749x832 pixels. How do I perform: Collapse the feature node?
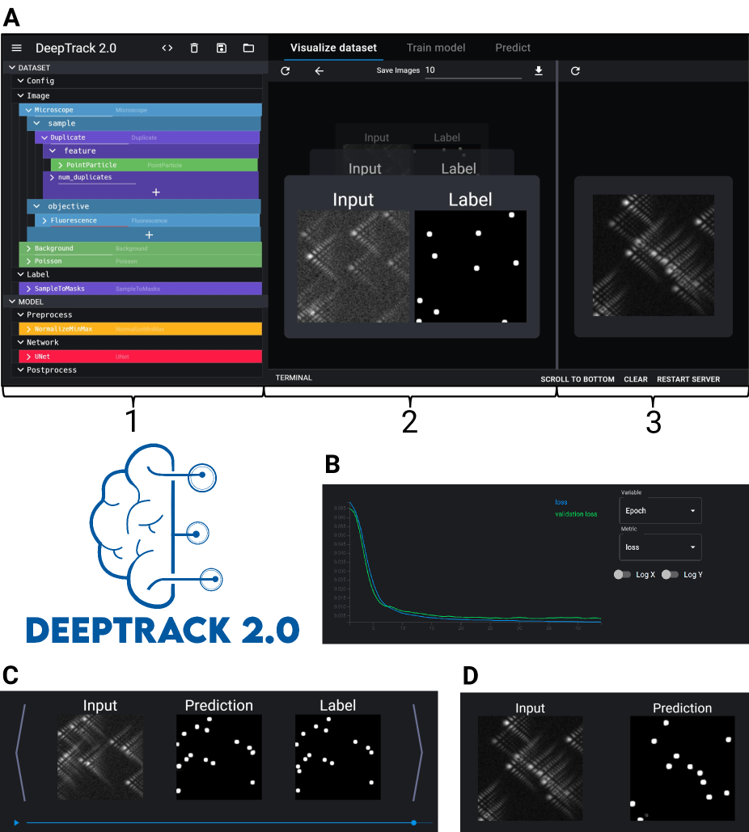point(53,150)
